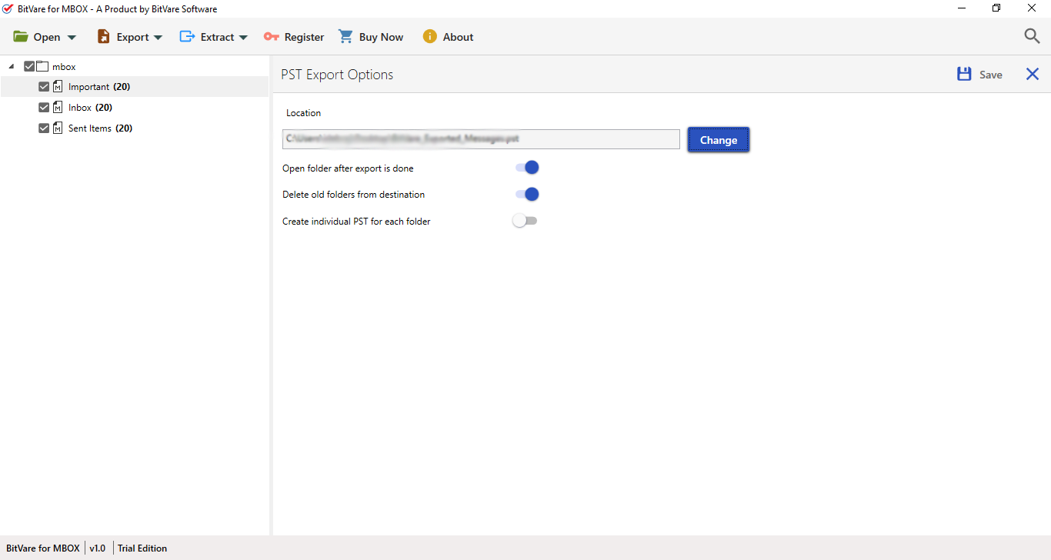Collapse the mbox tree node
Screen dimensions: 1051x560
(x=11, y=67)
